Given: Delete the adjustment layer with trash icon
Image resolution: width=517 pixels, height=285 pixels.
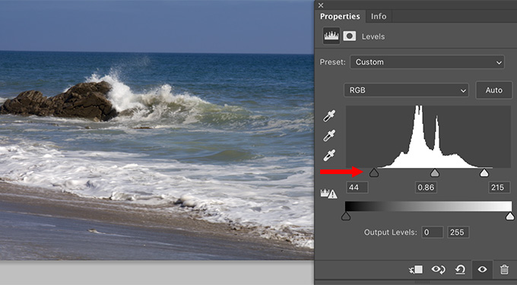Looking at the screenshot, I should tap(504, 270).
